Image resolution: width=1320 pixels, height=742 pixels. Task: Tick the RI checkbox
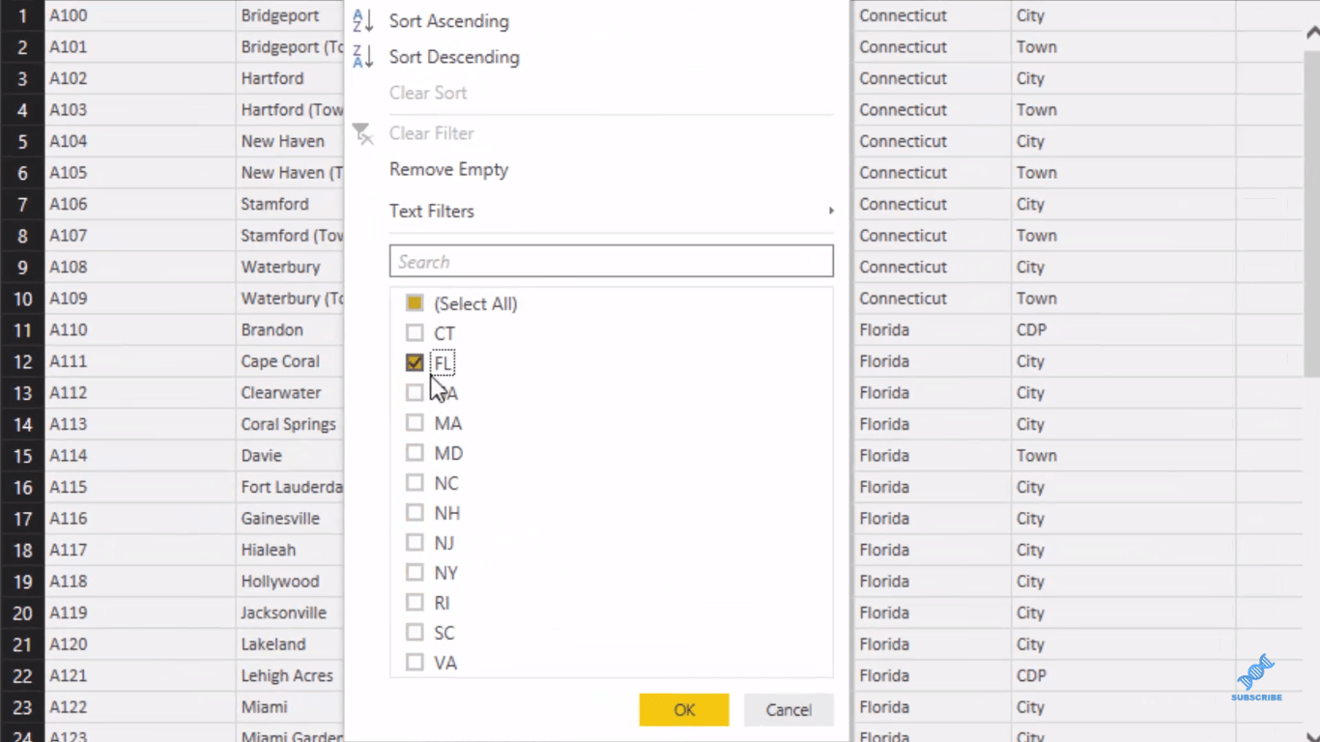(x=415, y=603)
